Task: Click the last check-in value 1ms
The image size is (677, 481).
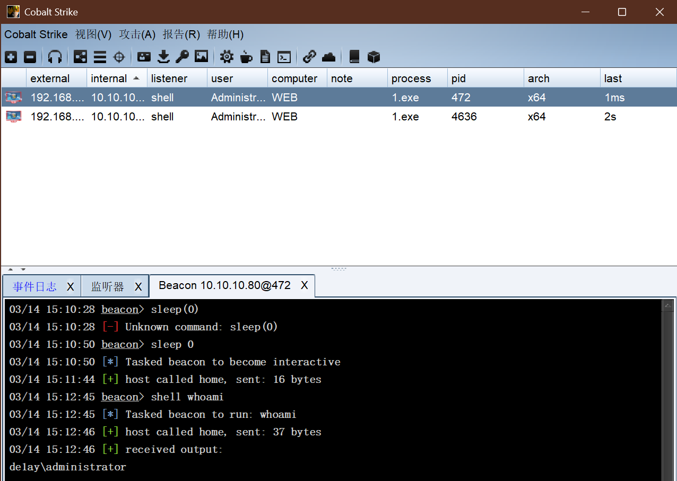Action: (x=614, y=98)
